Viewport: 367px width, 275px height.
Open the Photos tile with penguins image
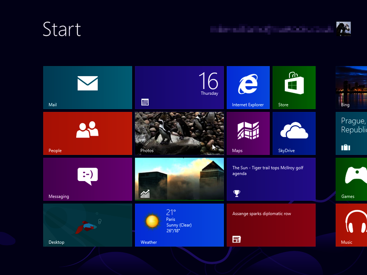click(179, 133)
